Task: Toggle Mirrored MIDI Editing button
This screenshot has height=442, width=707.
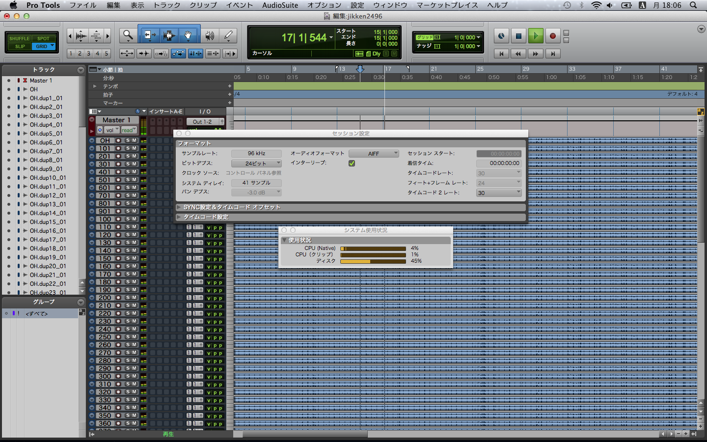Action: [161, 54]
